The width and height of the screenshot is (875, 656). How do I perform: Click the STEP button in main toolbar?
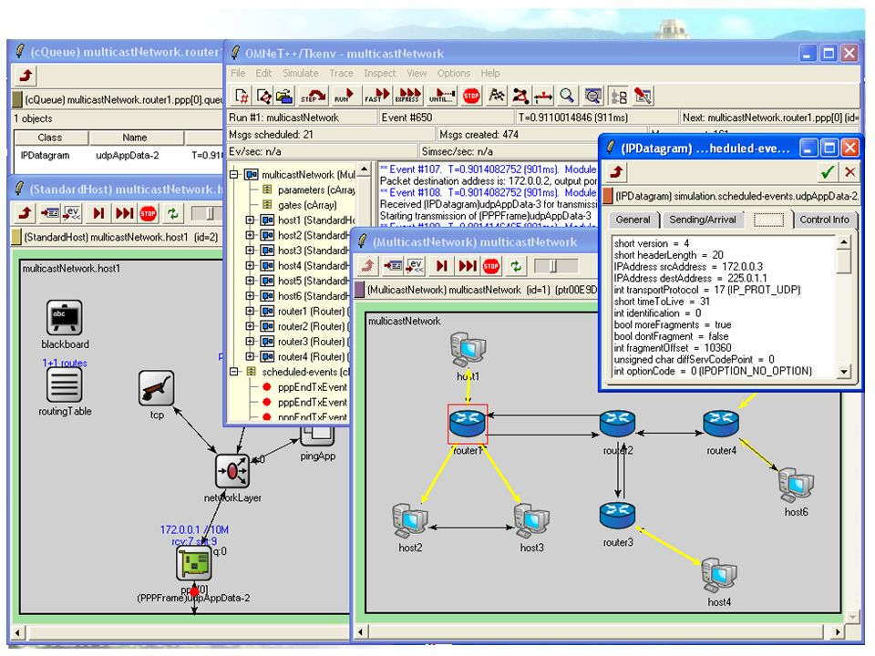[x=313, y=96]
